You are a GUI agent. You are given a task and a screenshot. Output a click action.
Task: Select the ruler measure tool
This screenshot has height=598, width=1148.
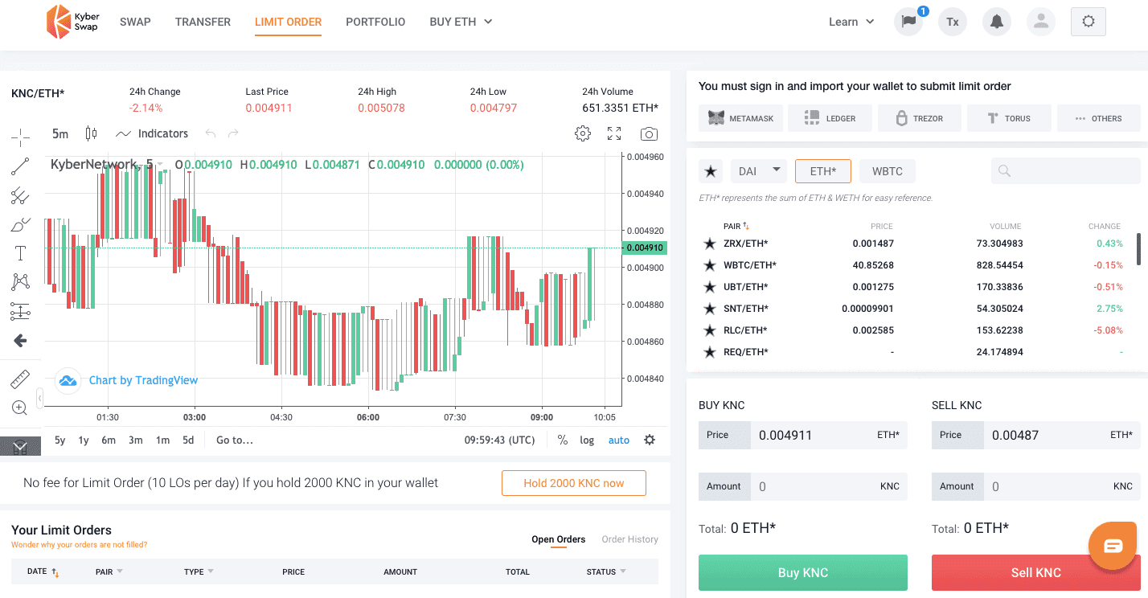tap(20, 379)
